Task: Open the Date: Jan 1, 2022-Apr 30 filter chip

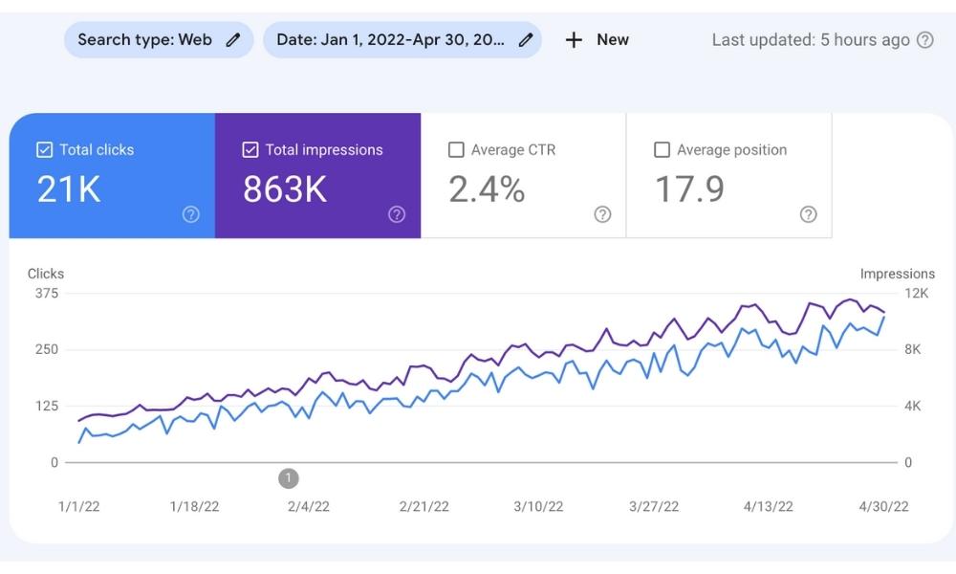Action: (x=402, y=40)
